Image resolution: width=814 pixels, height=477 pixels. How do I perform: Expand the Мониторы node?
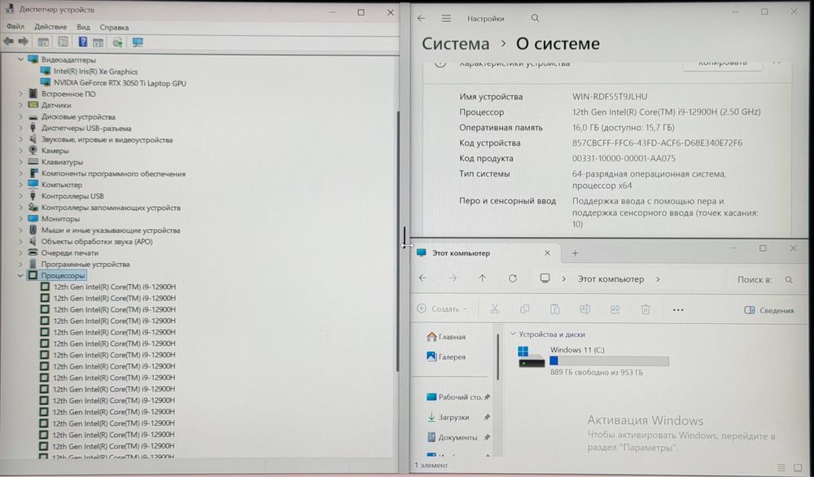(x=21, y=218)
